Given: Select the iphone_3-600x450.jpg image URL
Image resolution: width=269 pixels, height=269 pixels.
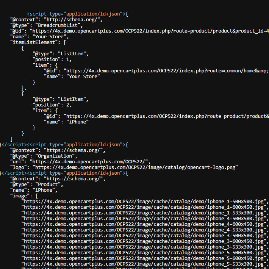Looking at the screenshot, I should coord(145,241).
